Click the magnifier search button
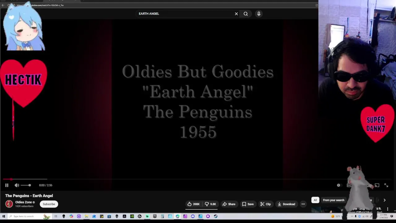The image size is (396, 223). coord(246,14)
